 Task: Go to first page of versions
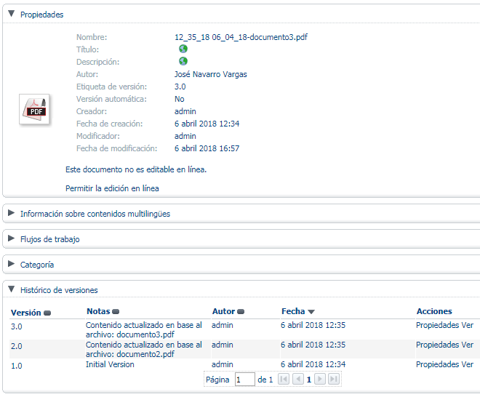pos(284,380)
